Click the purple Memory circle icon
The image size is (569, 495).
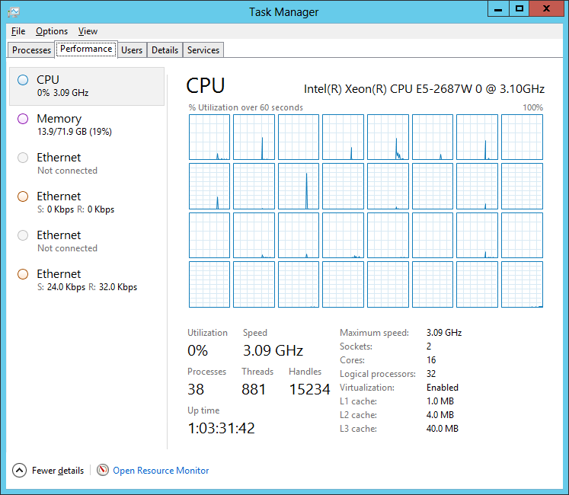coord(23,119)
